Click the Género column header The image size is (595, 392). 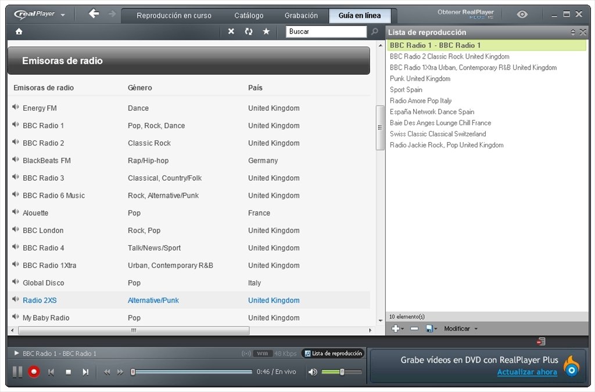[x=140, y=88]
